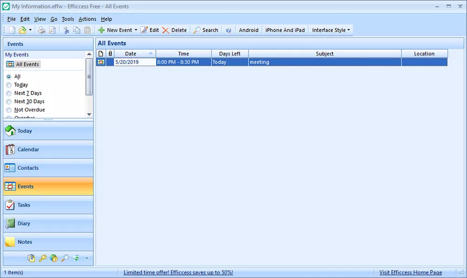Screen dimensions: 467x278
Task: Click the New Event button
Action: pos(115,30)
